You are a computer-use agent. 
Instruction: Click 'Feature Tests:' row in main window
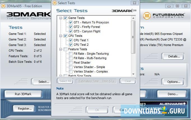[x=25, y=56]
